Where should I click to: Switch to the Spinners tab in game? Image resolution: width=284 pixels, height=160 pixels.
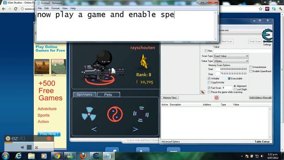pyautogui.click(x=84, y=95)
